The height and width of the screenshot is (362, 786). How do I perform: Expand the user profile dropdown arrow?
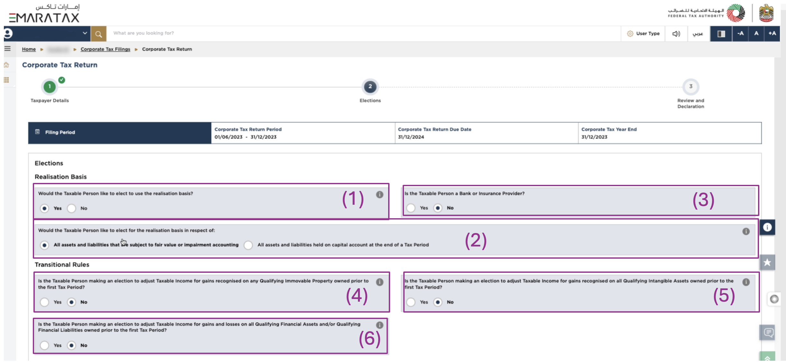85,33
